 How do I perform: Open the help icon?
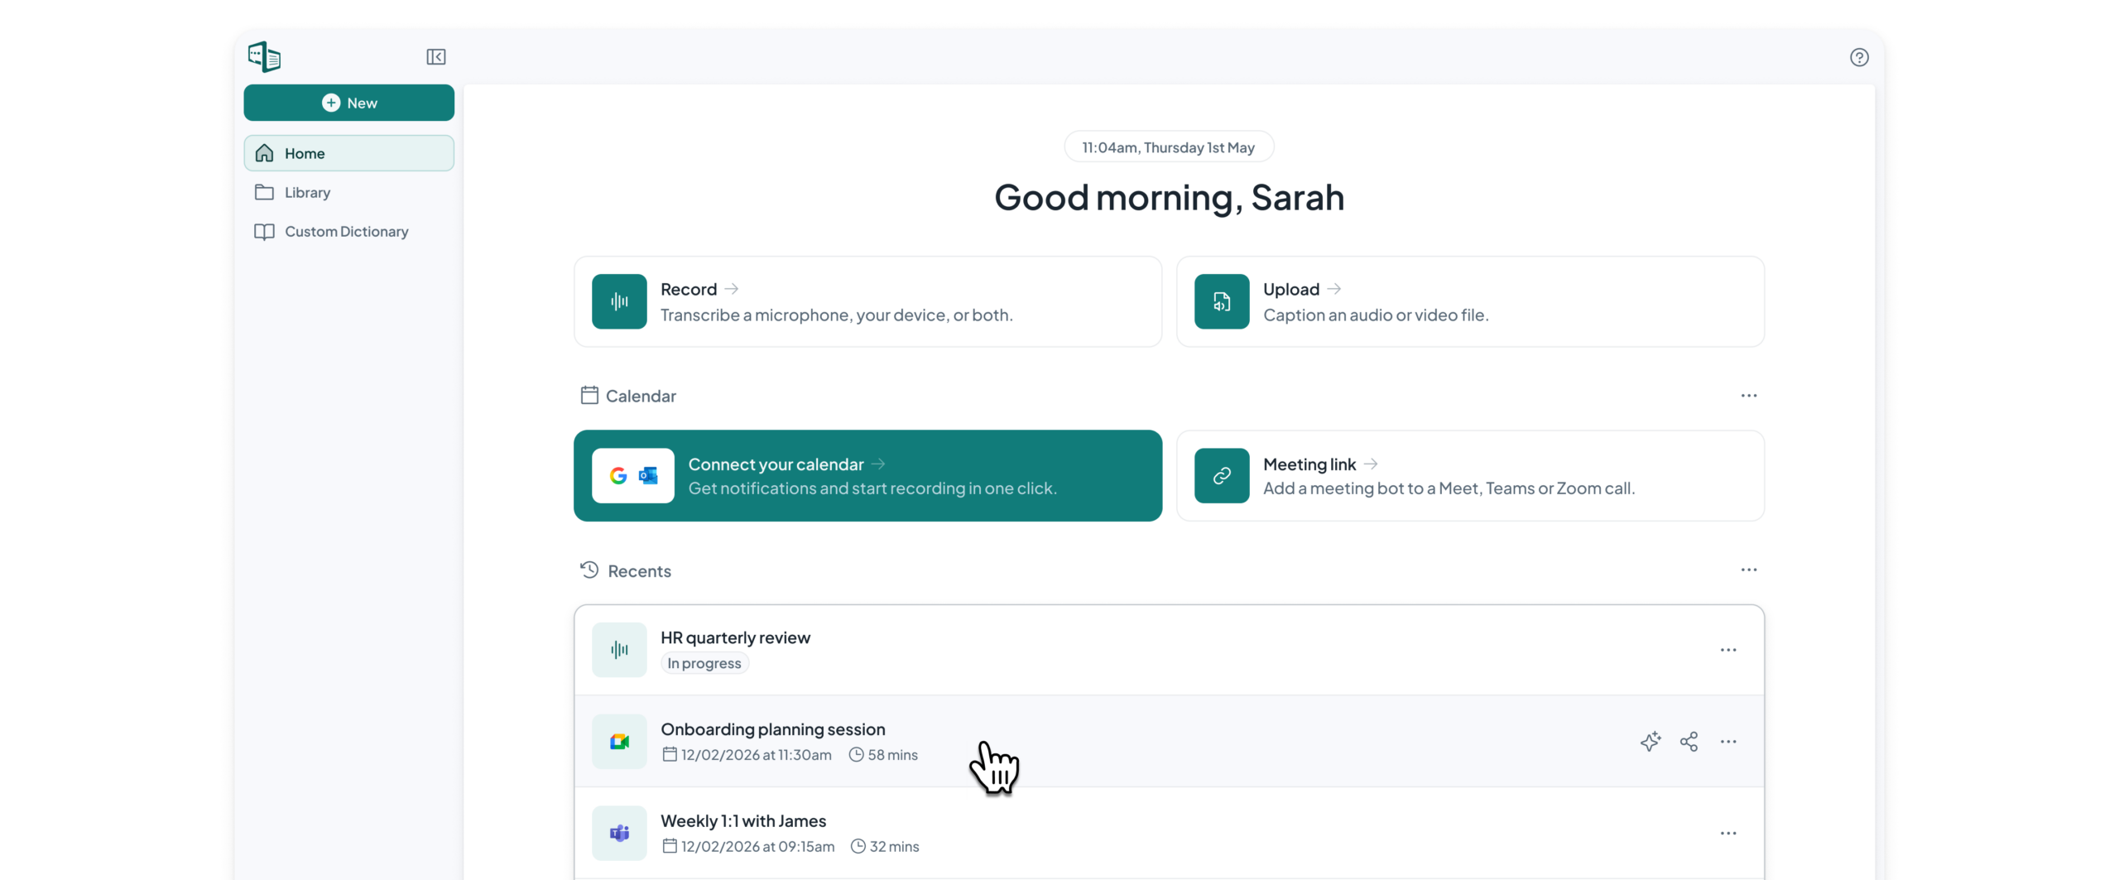tap(1859, 57)
